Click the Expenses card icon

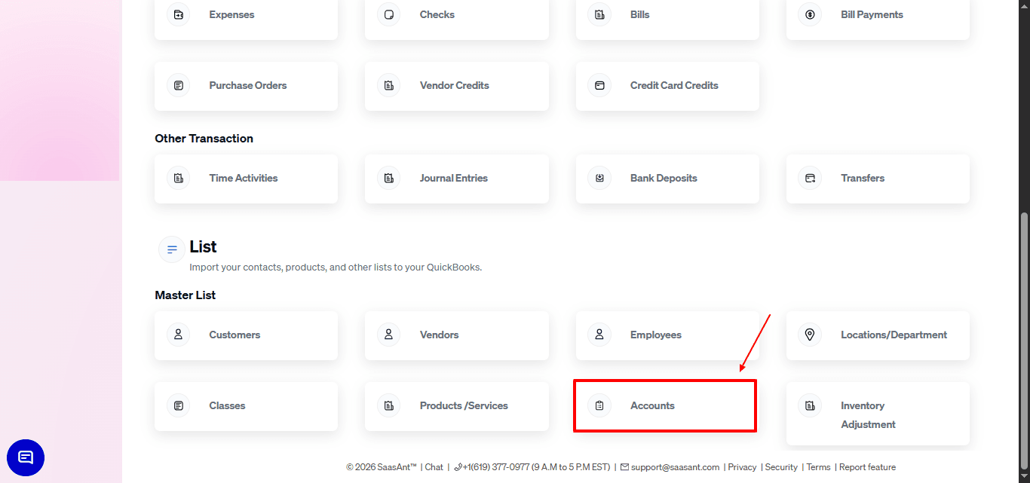point(178,14)
